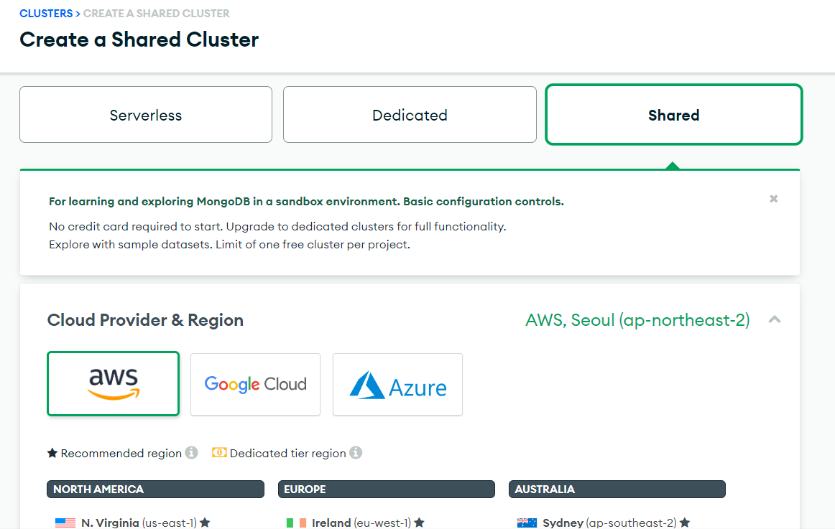Collapse the Cloud Provider & Region section
835x529 pixels.
coord(775,319)
